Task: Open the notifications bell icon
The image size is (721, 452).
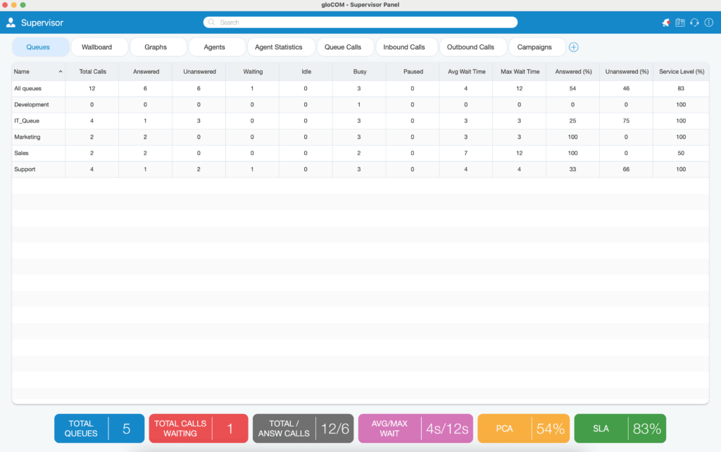Action: [665, 23]
